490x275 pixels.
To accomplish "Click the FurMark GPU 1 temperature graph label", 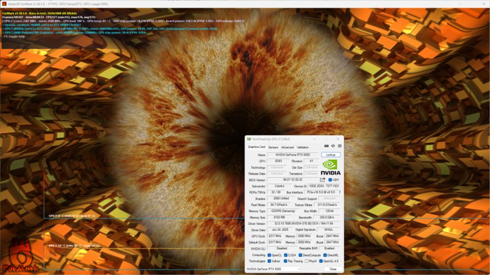I will point(74,246).
